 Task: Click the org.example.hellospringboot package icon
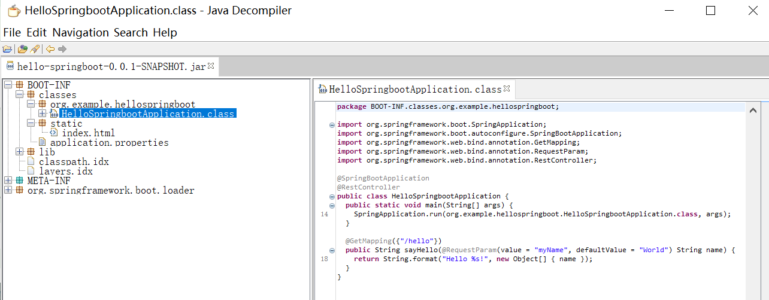(x=43, y=105)
